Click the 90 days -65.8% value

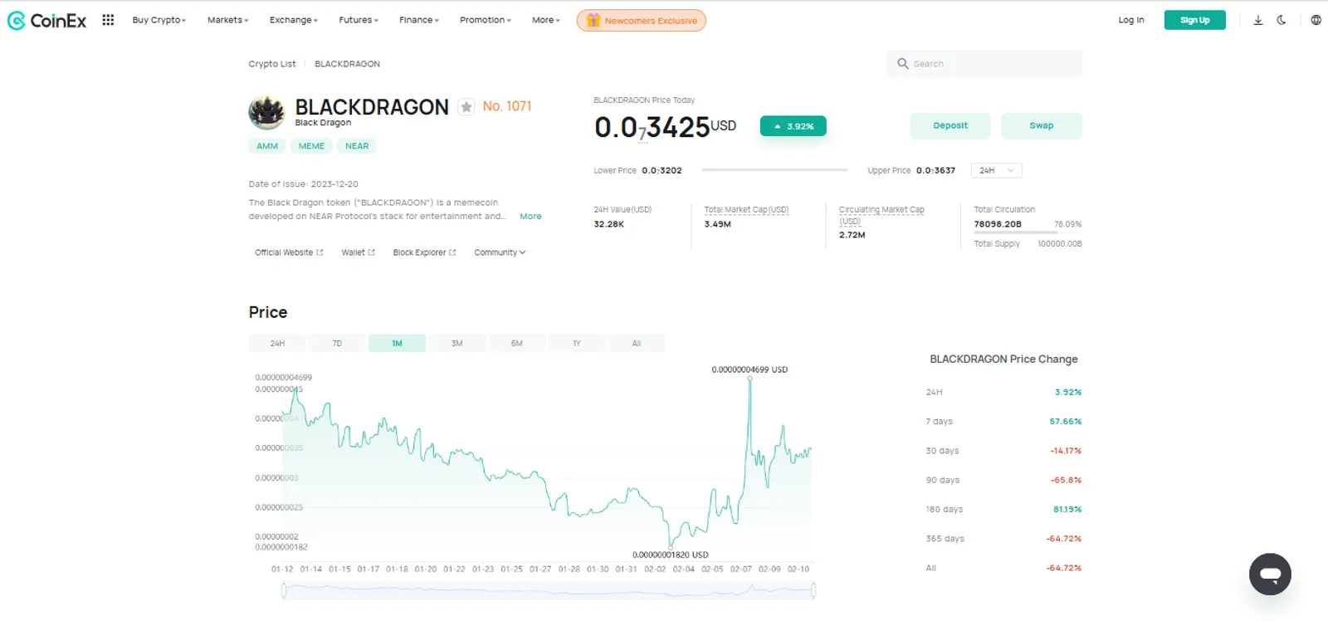pos(1067,480)
